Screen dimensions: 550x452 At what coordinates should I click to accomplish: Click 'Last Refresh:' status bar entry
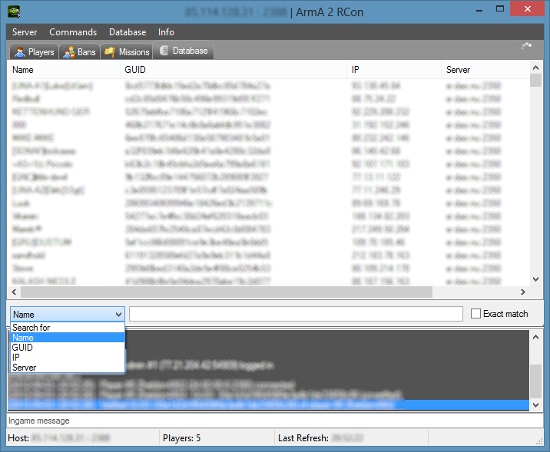303,438
